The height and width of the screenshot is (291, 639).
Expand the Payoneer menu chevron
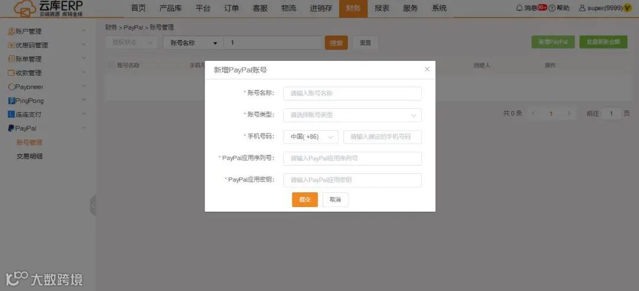[83, 86]
